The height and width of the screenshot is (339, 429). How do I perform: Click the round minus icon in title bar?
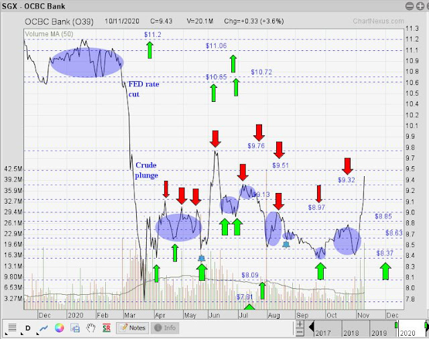(410, 6)
